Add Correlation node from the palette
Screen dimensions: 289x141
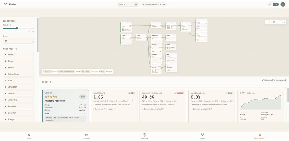(x=18, y=87)
